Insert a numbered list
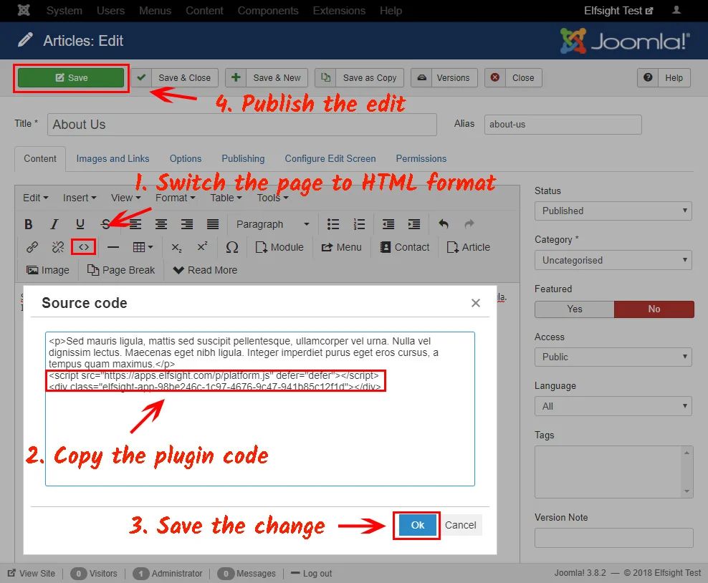 [360, 223]
